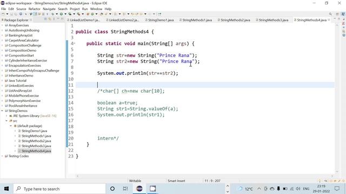Select StringMethods1.java in Package Explorer
Screen dimensions: 346x194
point(36,136)
